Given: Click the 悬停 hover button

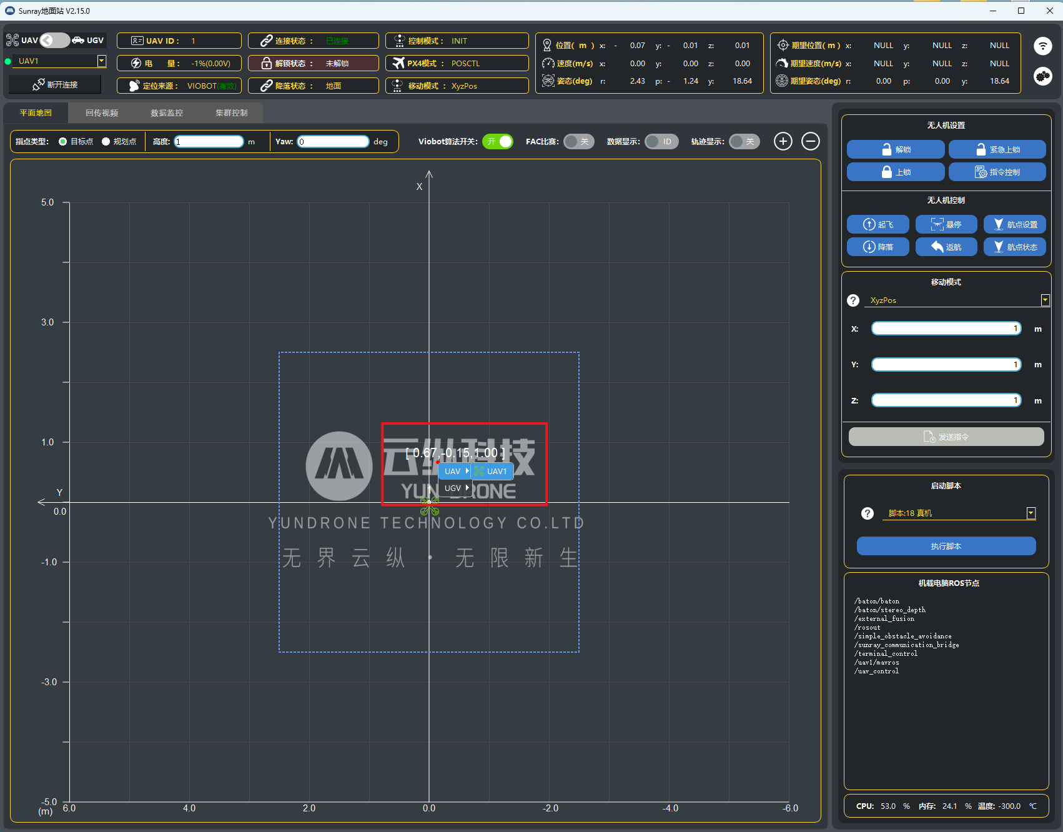Looking at the screenshot, I should [x=946, y=224].
